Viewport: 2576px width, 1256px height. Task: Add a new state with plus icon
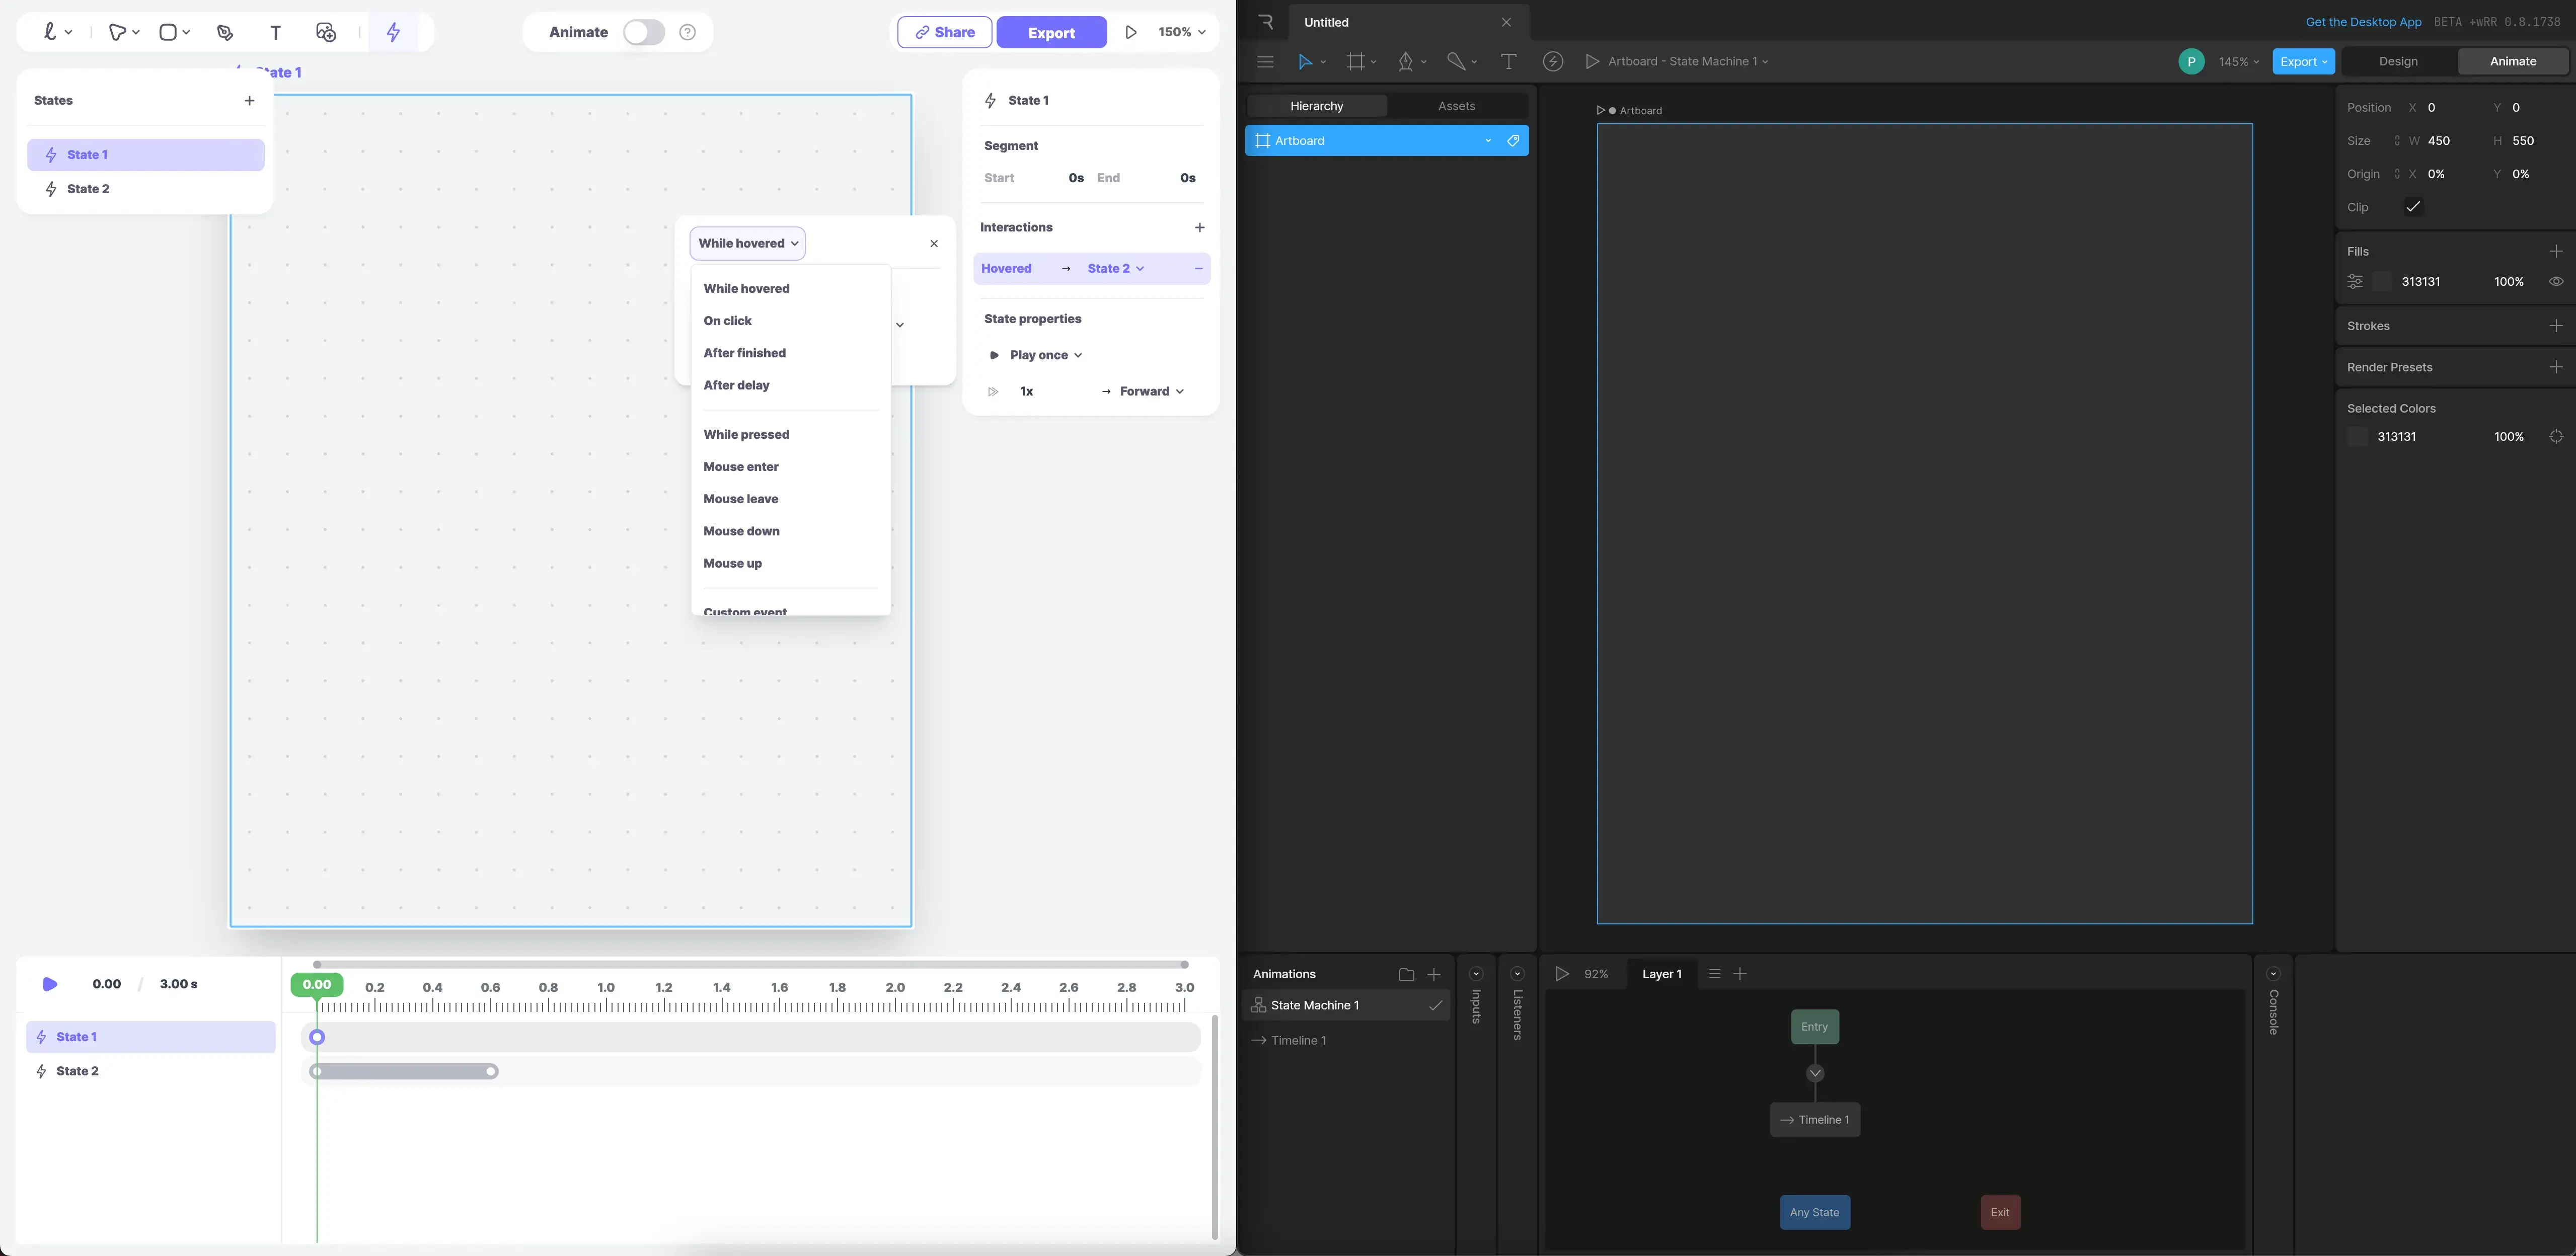[250, 101]
